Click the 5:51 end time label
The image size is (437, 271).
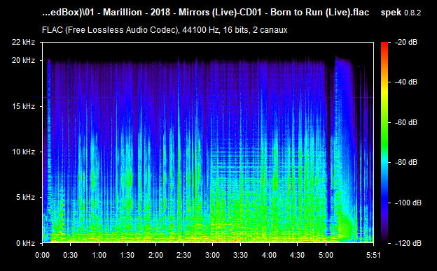coord(373,255)
